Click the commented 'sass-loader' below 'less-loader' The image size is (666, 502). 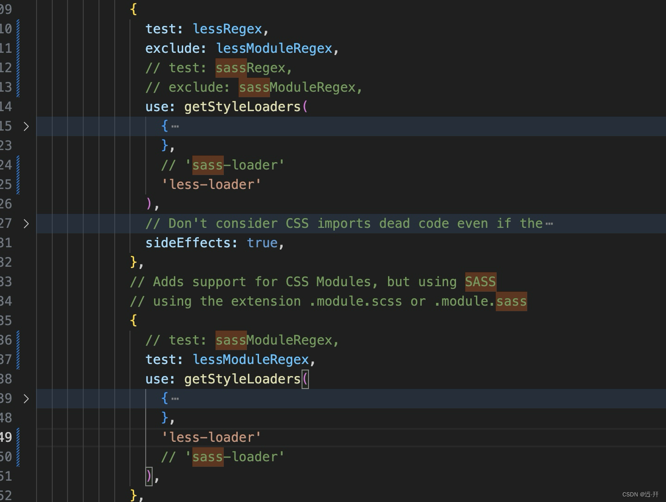point(235,457)
